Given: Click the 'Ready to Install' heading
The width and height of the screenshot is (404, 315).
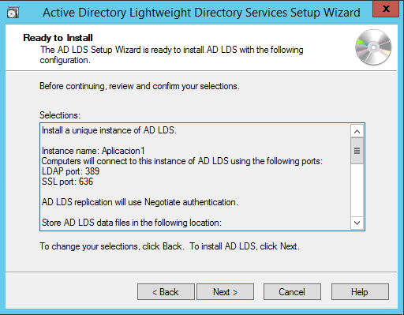Looking at the screenshot, I should pos(58,38).
